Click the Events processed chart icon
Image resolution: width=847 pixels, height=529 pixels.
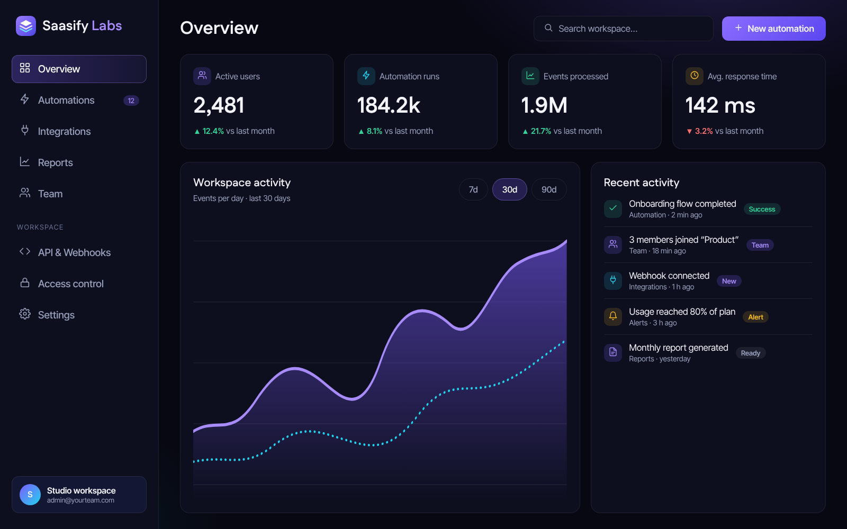click(530, 76)
